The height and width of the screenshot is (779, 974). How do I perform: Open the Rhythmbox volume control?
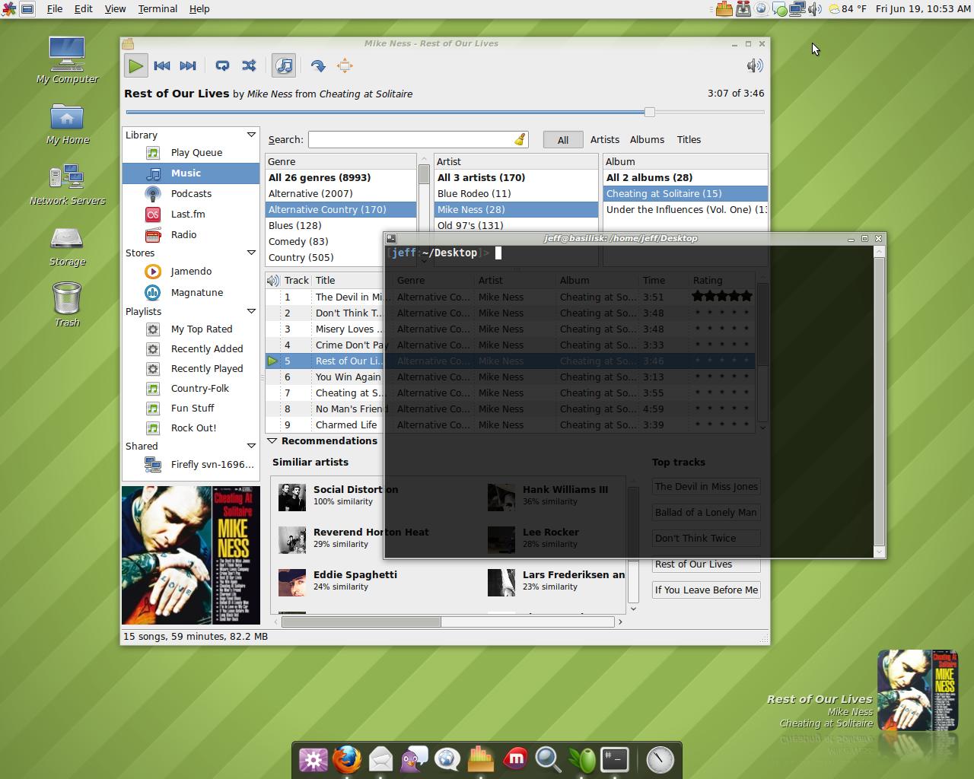pyautogui.click(x=754, y=65)
